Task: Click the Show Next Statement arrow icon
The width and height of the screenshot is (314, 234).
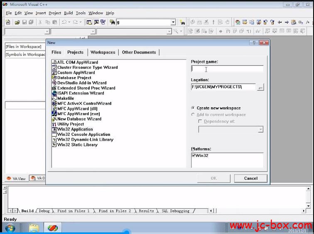Action: (221, 31)
